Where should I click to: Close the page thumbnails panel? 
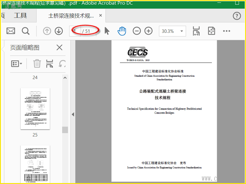pos(59,48)
